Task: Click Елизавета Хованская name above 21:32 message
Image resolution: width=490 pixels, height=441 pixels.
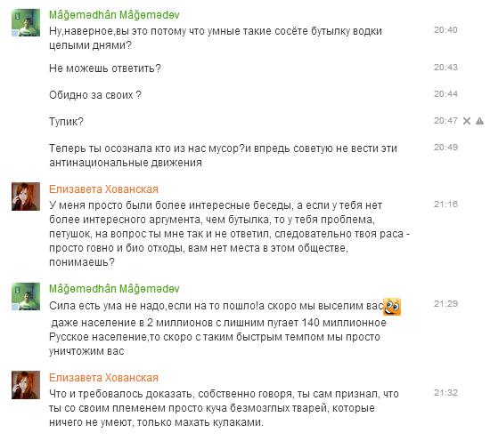Action: 103,378
